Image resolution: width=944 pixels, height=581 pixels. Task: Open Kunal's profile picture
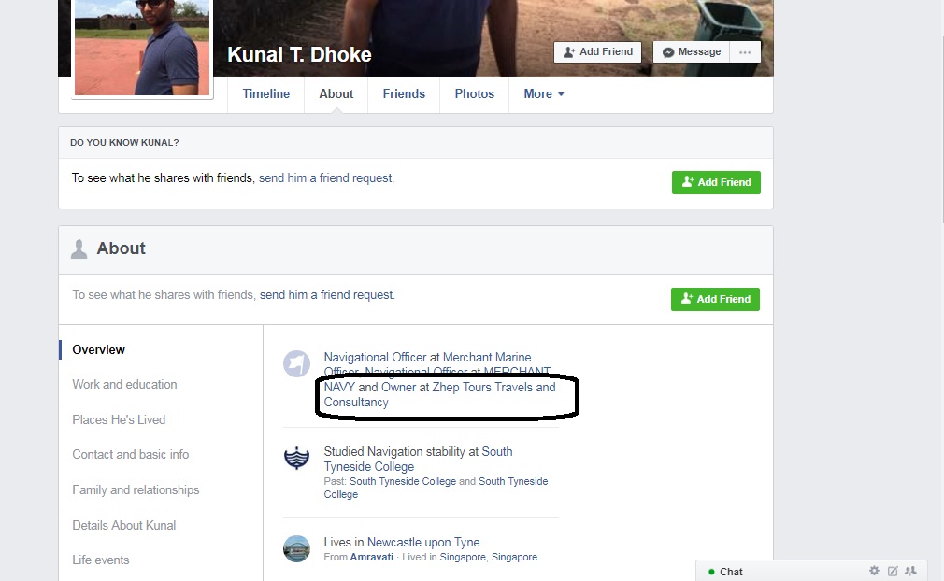click(142, 47)
